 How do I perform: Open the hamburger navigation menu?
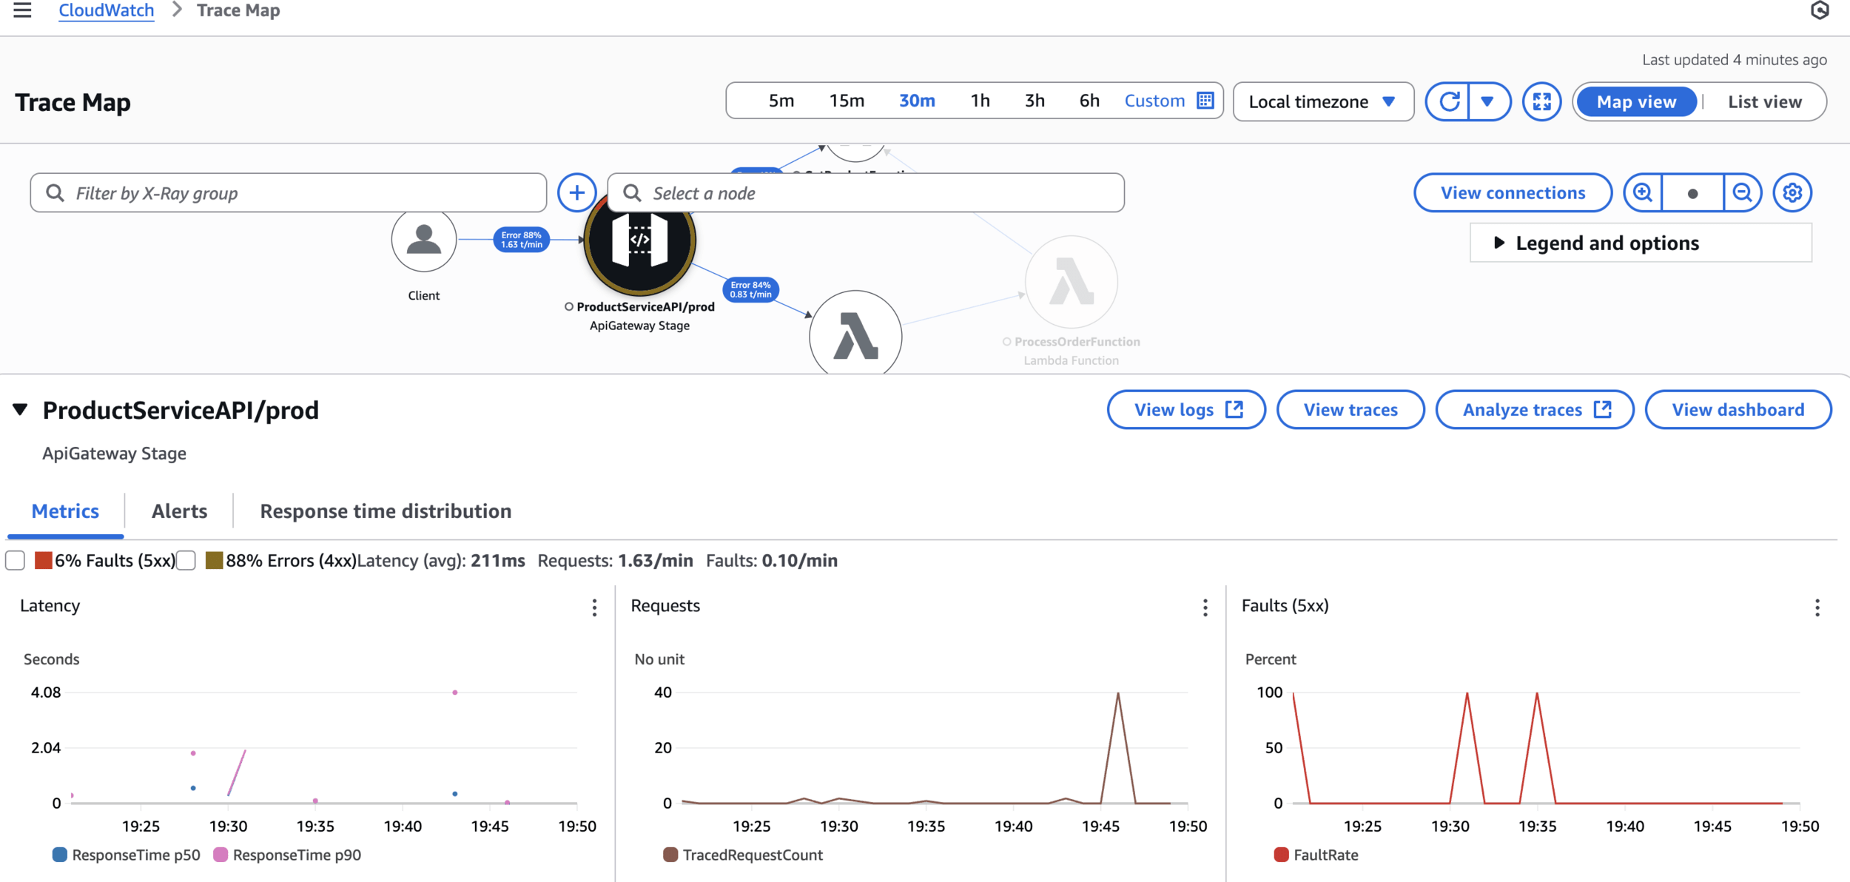tap(22, 10)
